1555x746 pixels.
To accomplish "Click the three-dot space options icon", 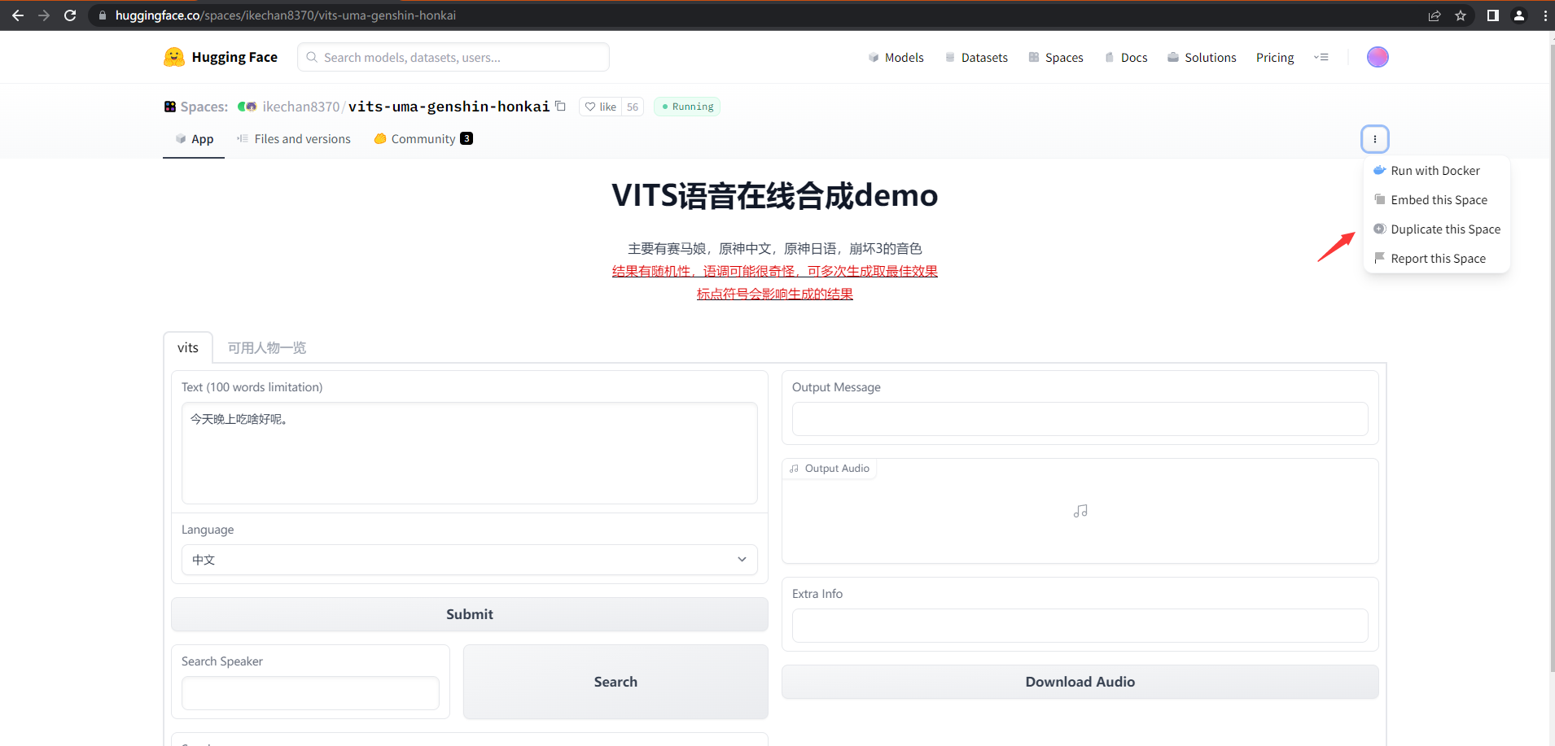I will point(1374,139).
